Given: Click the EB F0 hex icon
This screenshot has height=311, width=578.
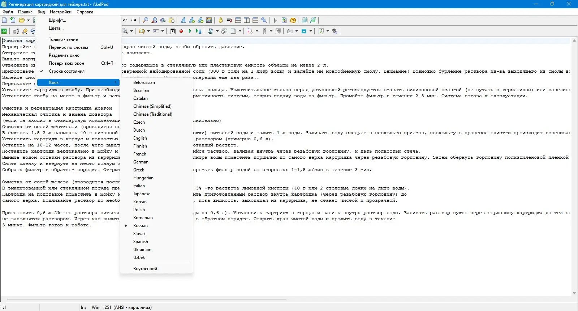Looking at the screenshot, I should tap(278, 31).
